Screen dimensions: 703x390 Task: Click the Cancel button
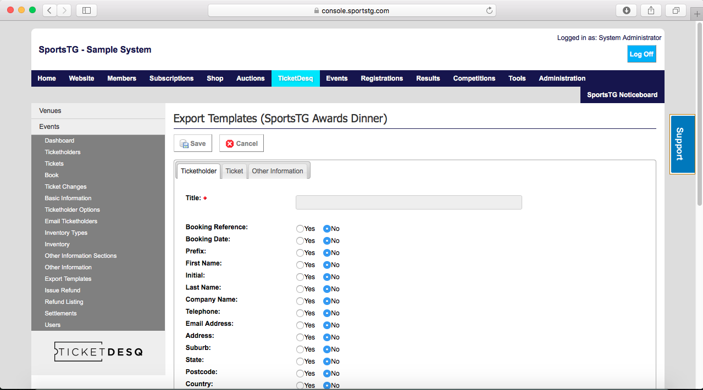[242, 143]
